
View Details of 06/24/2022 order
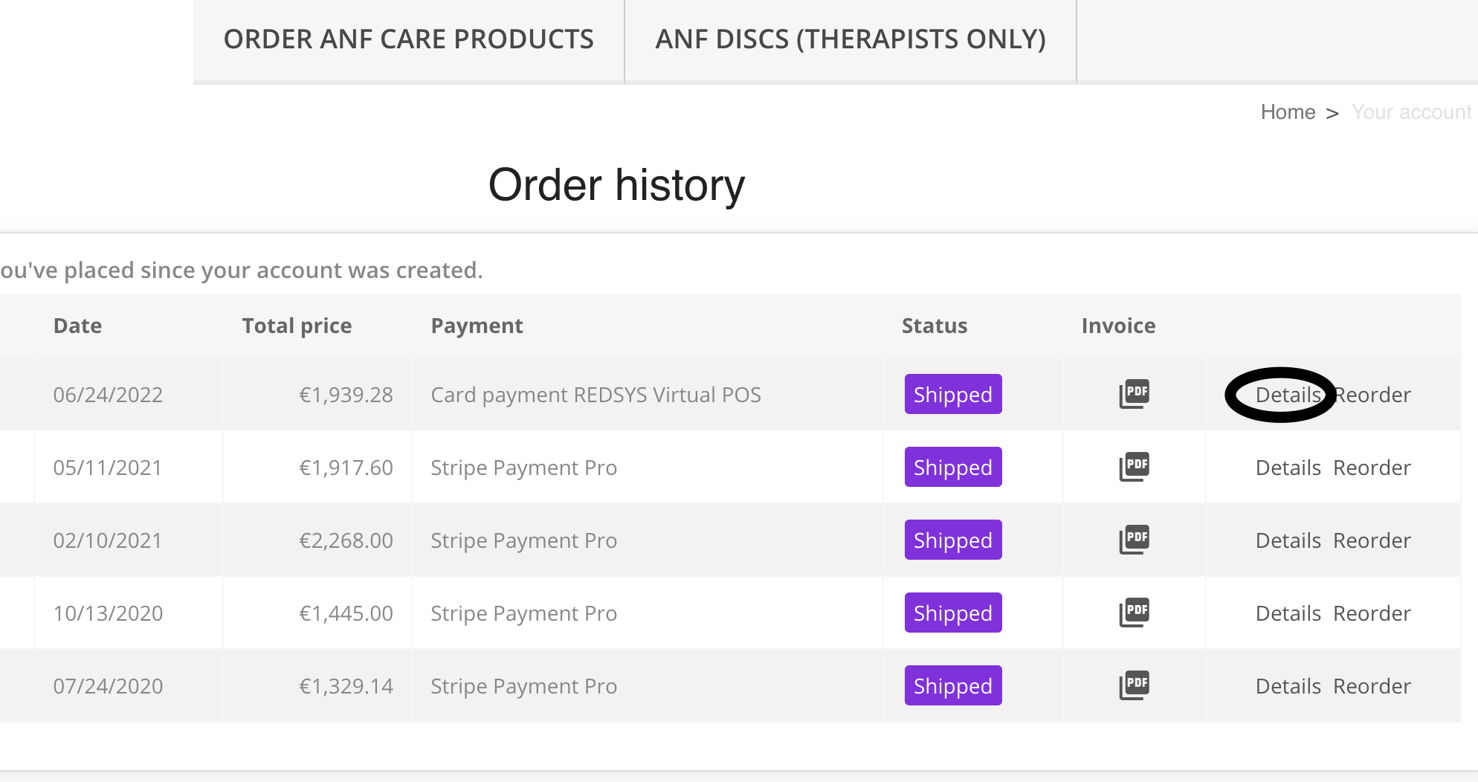click(x=1288, y=395)
